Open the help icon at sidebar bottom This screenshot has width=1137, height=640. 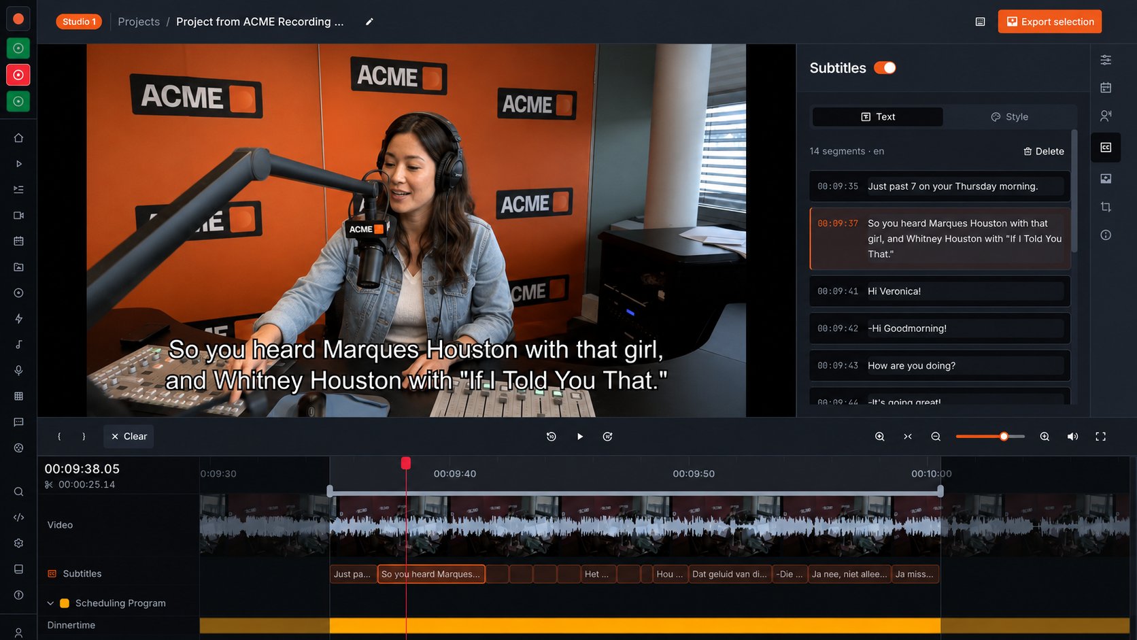[x=18, y=595]
